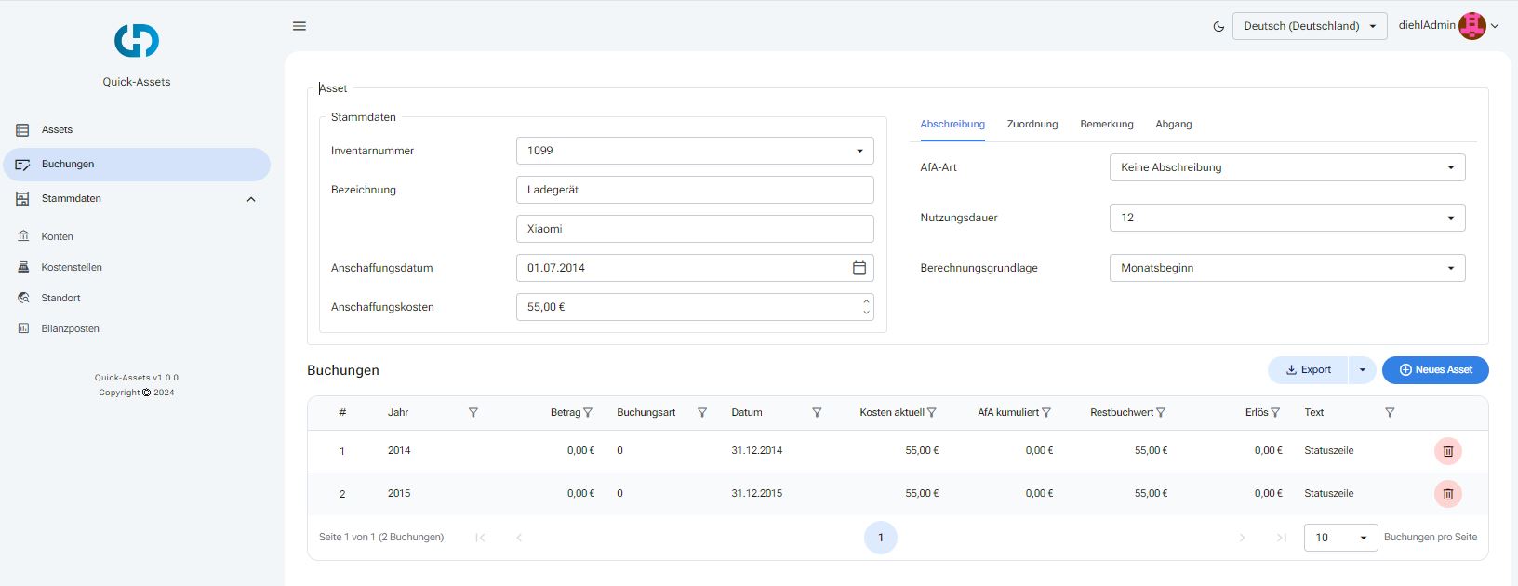Click the Neues Asset button
Viewport: 1518px width, 586px height.
[1434, 370]
